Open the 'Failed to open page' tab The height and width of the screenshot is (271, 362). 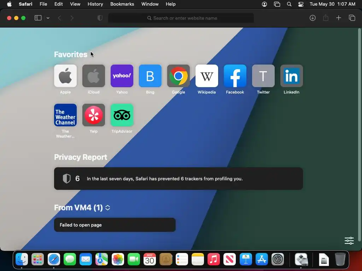115,225
